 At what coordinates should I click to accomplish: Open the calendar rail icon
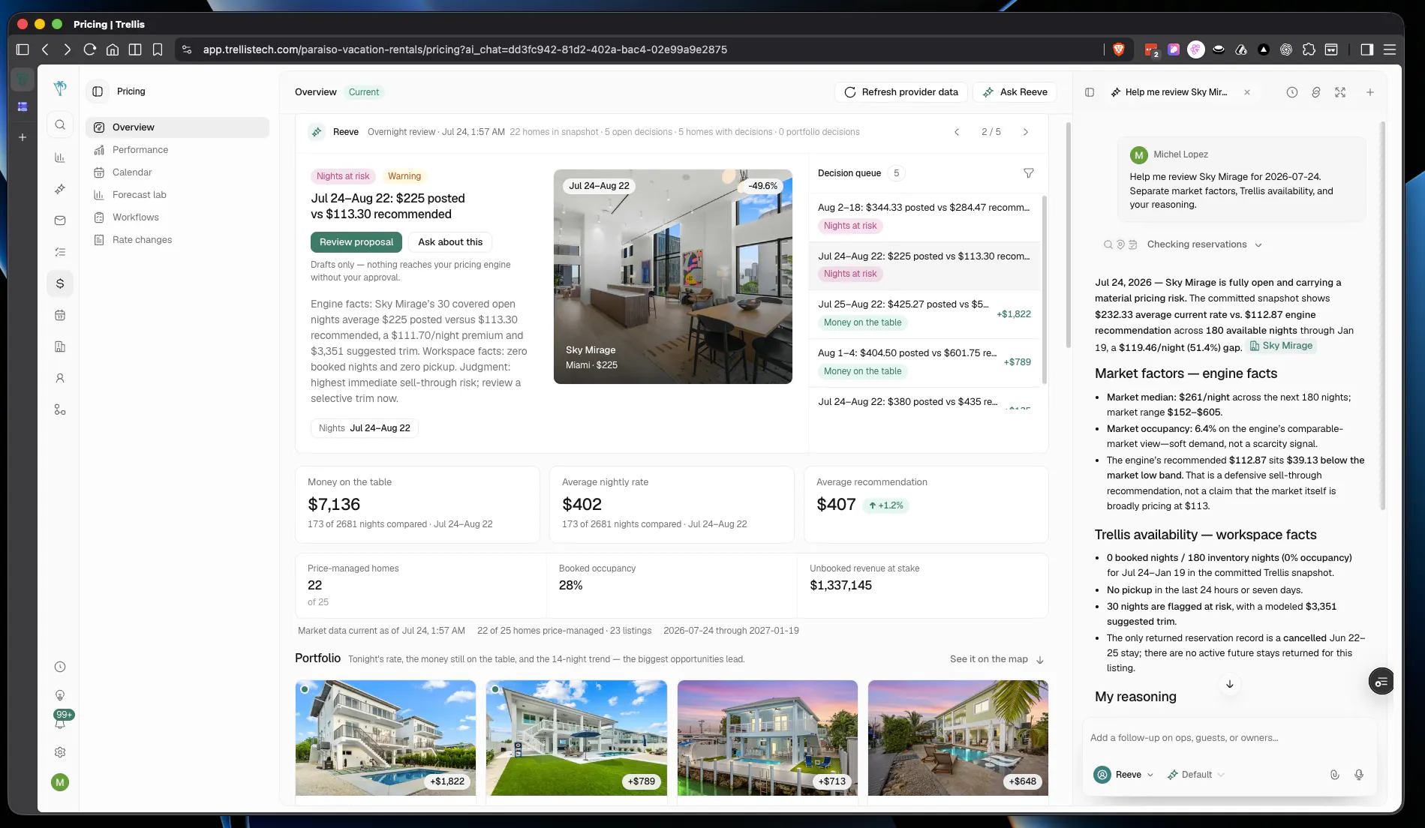[x=60, y=315]
